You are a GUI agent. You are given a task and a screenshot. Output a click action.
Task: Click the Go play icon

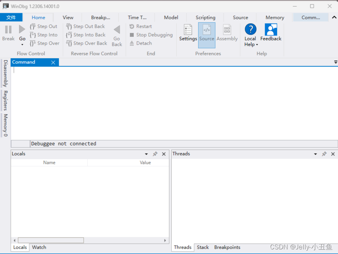(x=22, y=29)
